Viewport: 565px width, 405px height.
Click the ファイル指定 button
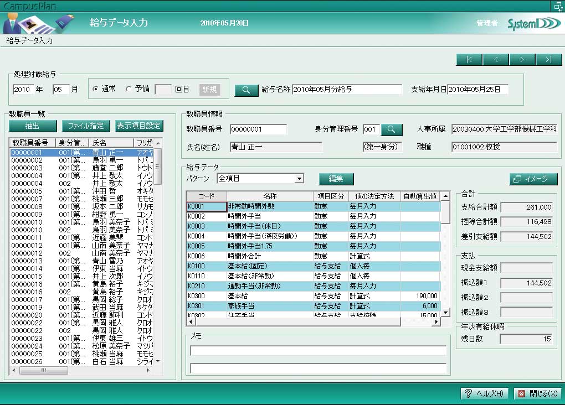coord(86,126)
